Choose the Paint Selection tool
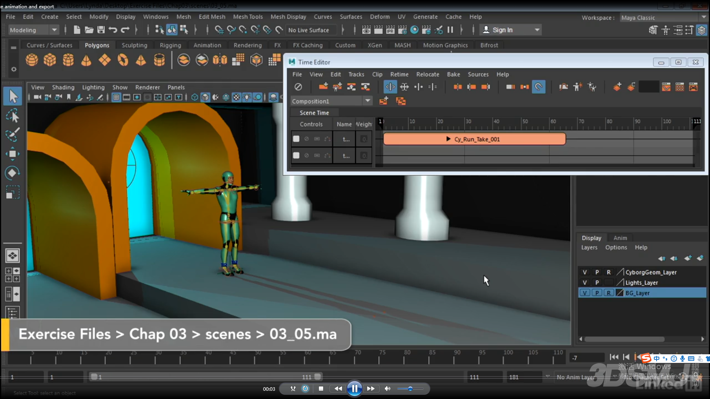 point(13,135)
